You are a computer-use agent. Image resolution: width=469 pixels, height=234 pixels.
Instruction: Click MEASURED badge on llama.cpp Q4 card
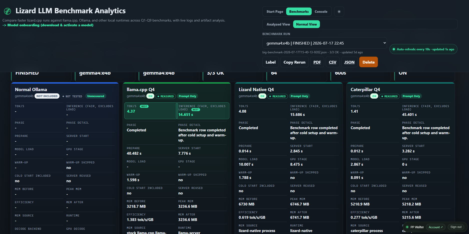tap(166, 96)
